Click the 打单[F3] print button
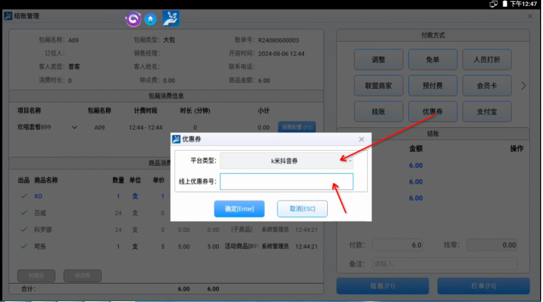543x302 pixels. [483, 286]
